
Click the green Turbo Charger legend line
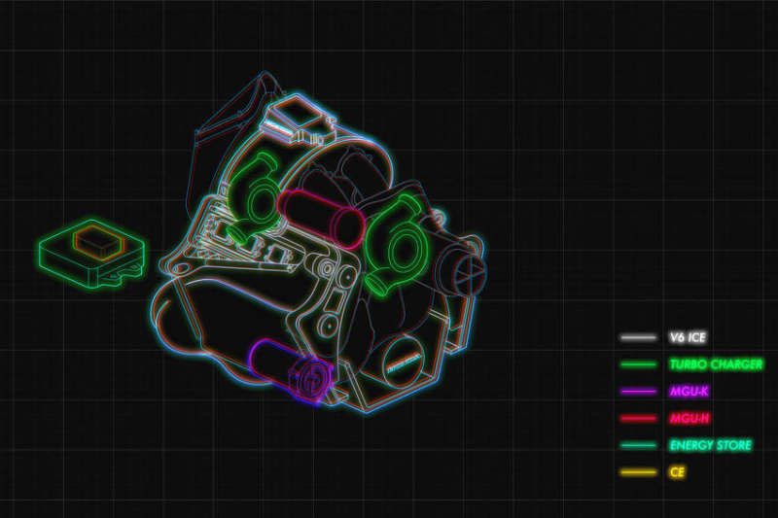point(638,364)
